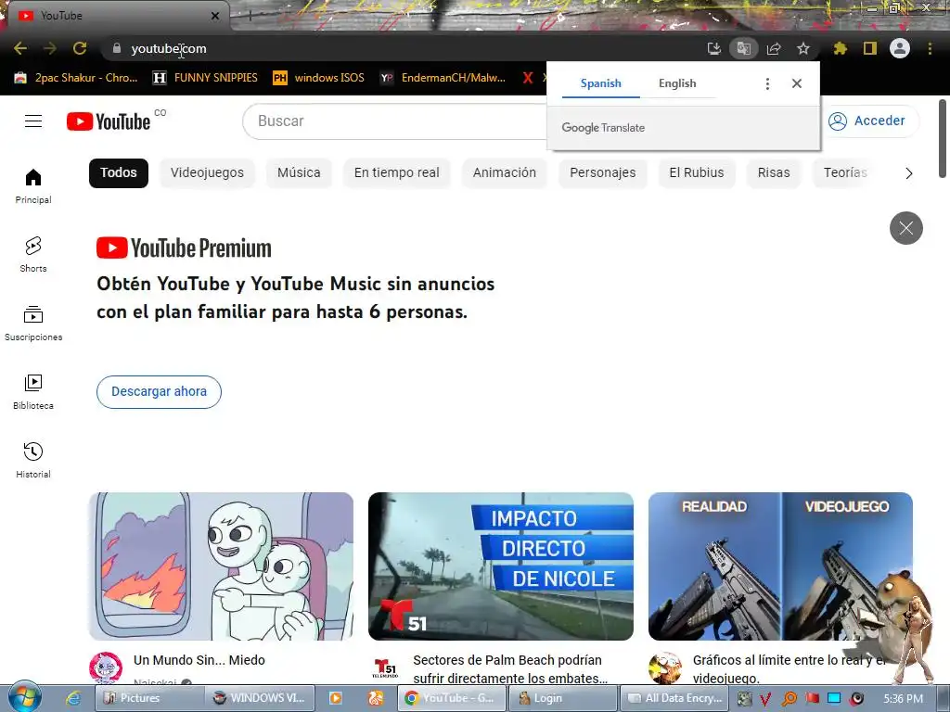Open Suscripciones in the sidebar

tap(33, 324)
